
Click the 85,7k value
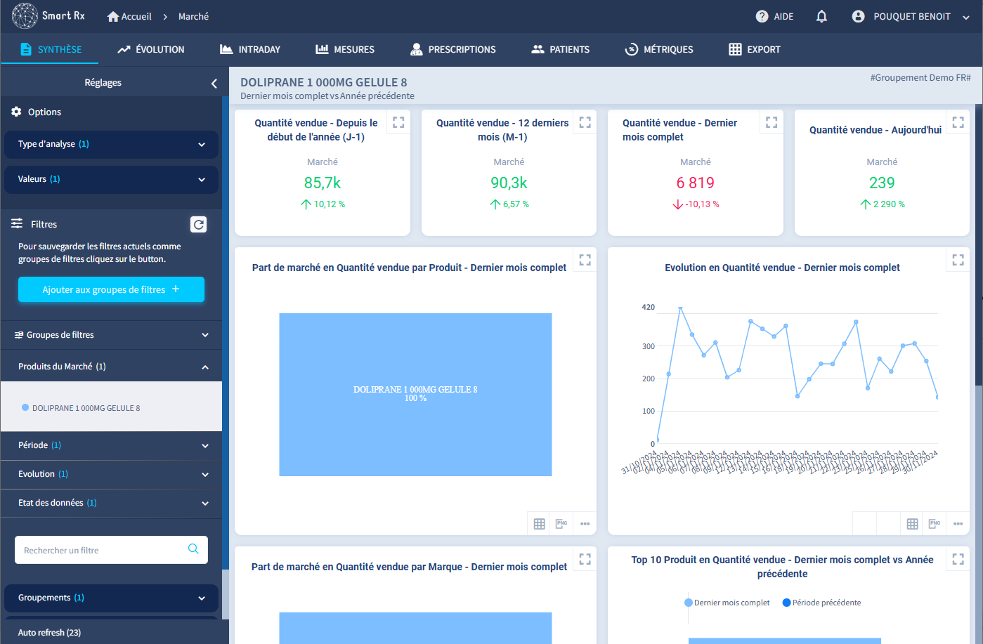tap(323, 183)
